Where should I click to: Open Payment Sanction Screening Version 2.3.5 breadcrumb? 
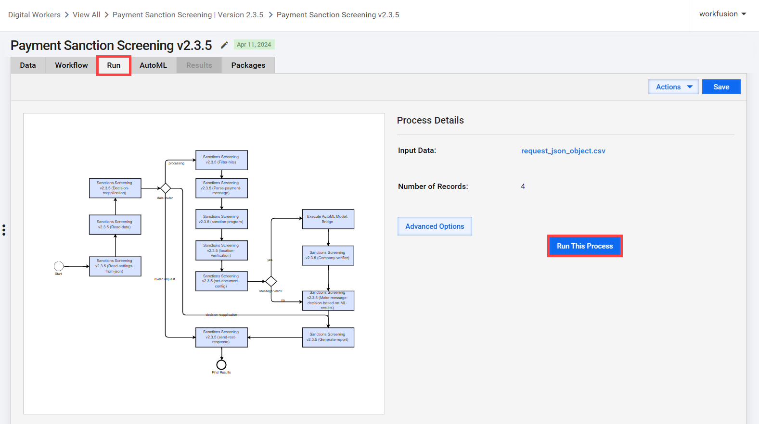click(188, 15)
